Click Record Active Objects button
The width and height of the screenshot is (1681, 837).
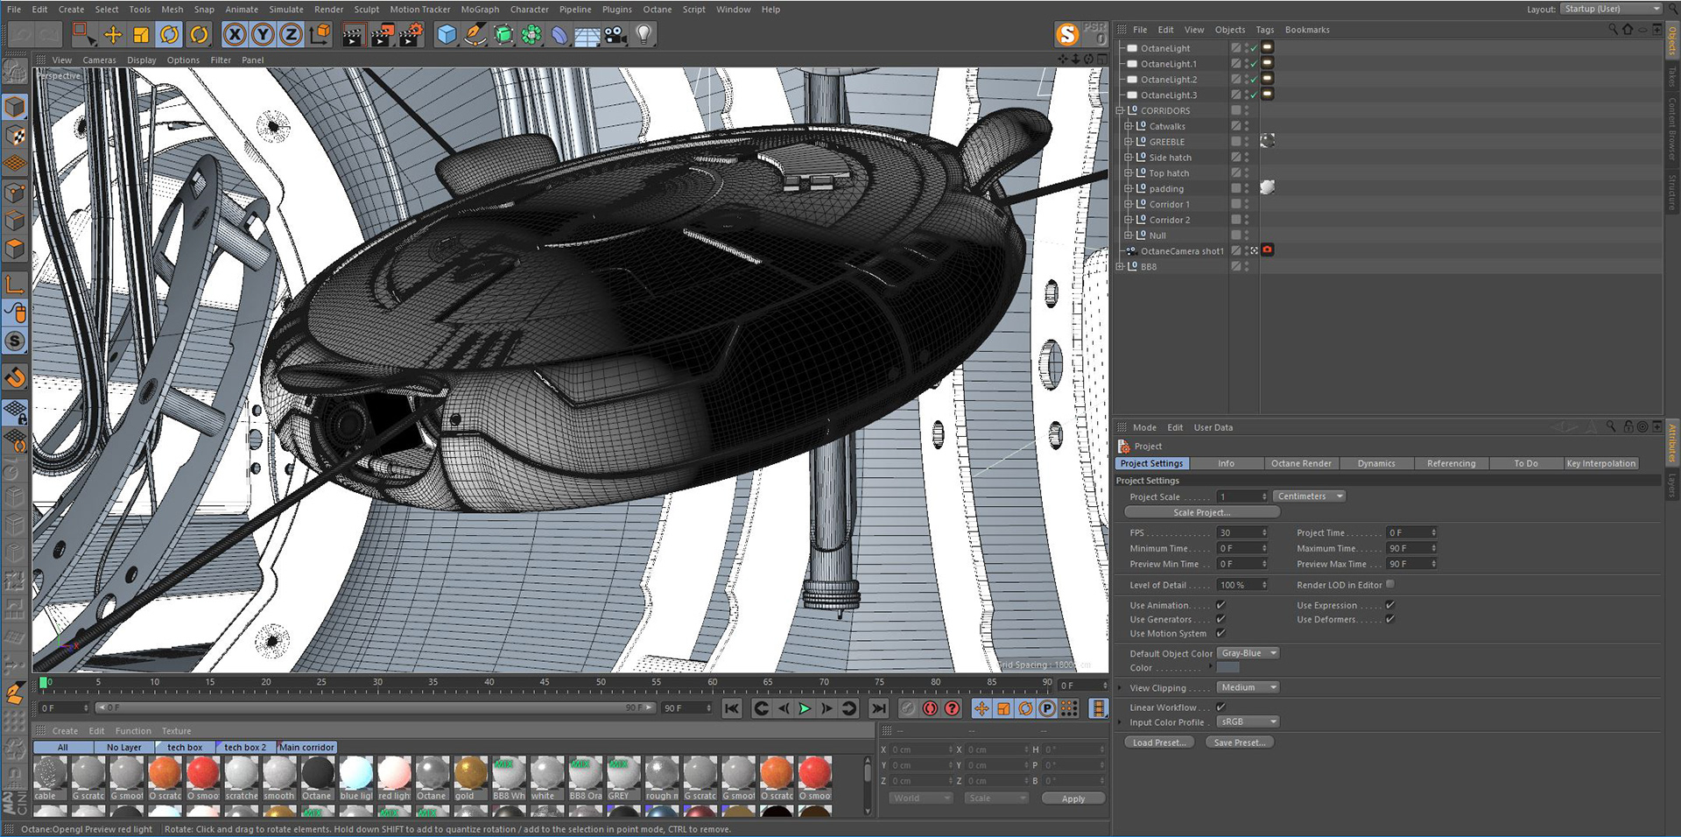(909, 708)
